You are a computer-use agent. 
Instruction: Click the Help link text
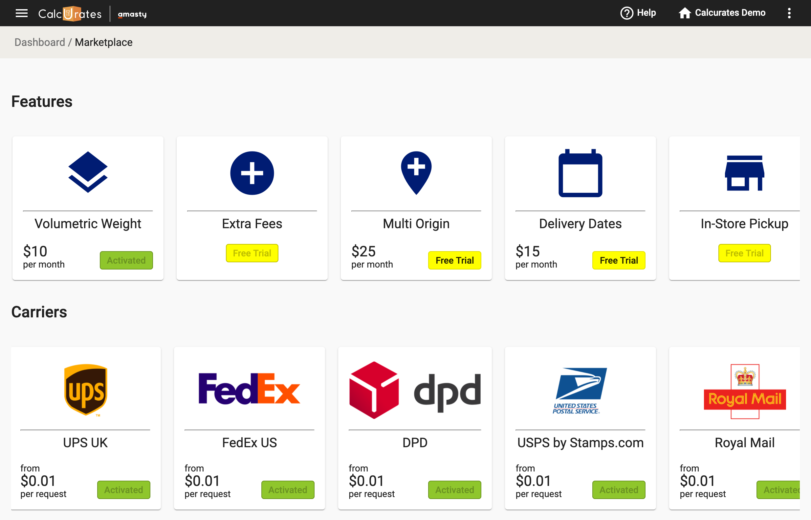point(646,13)
